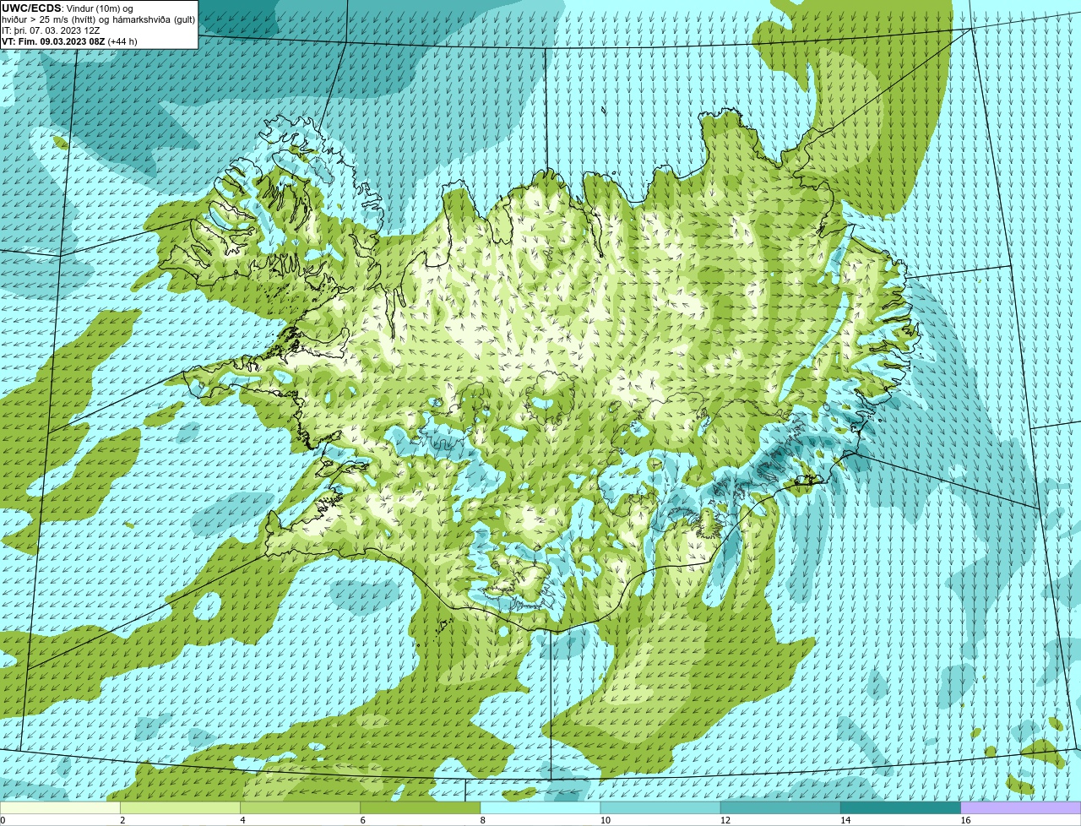This screenshot has width=1081, height=826.
Task: Select the 10–12 m/s turquoise swatch
Action: click(660, 807)
